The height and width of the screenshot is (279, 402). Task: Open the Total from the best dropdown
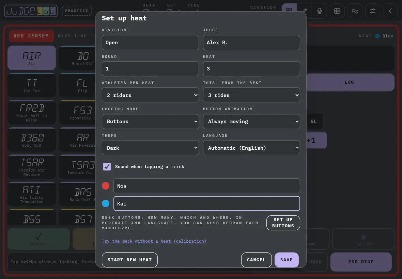pos(251,95)
